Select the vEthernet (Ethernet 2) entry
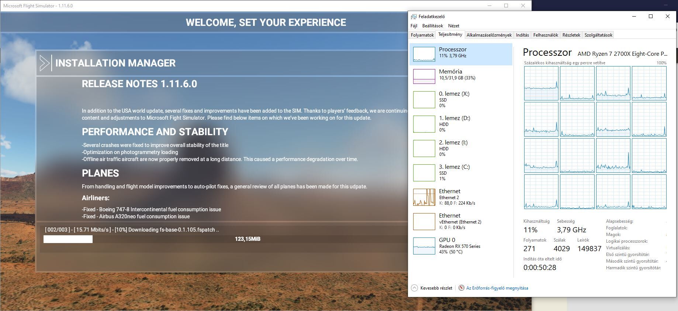Screen dimensions: 678x311 (x=461, y=222)
